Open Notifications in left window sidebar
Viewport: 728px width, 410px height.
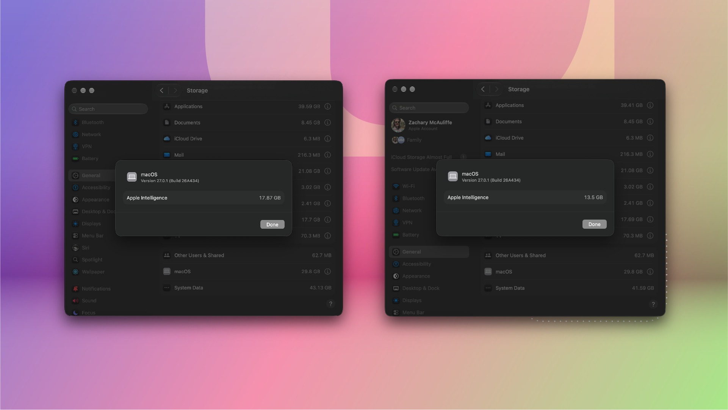(x=108, y=289)
